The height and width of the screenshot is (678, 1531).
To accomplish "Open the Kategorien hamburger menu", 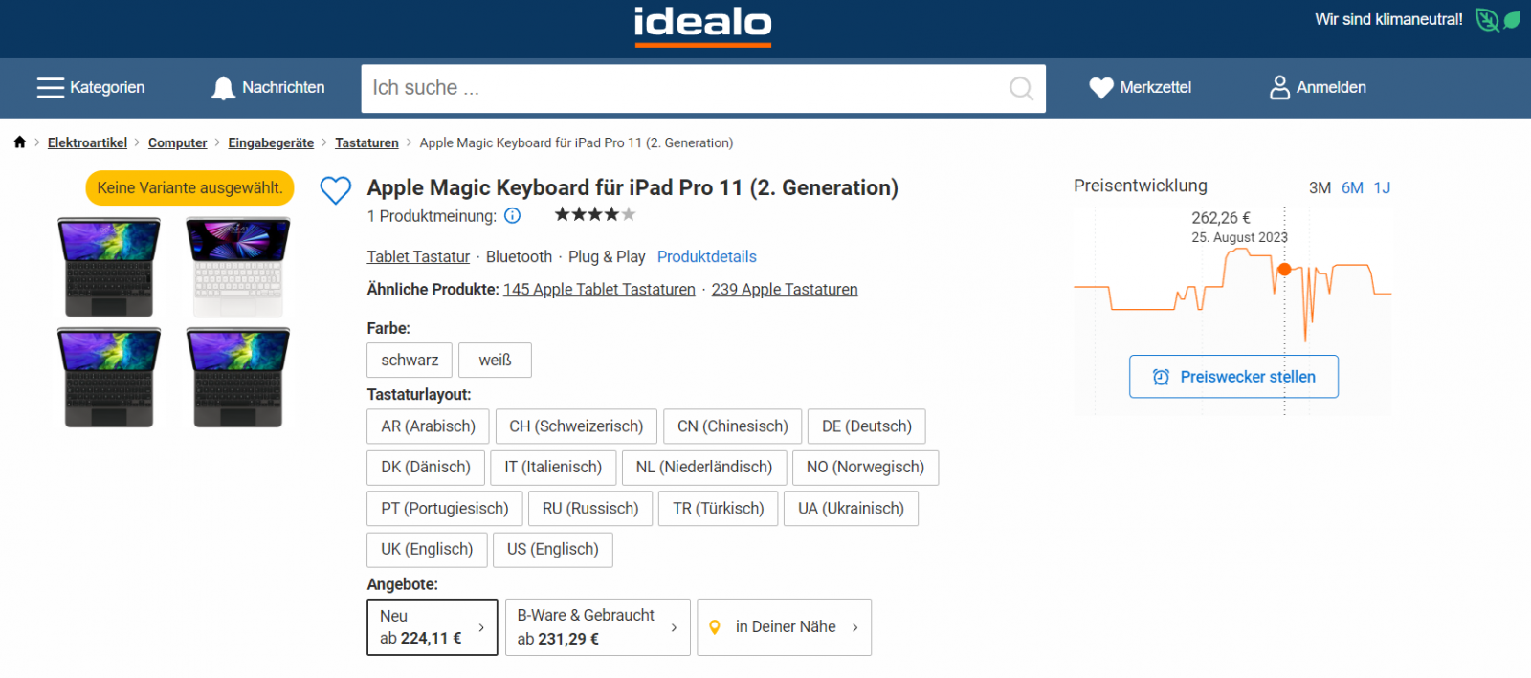I will coord(51,88).
